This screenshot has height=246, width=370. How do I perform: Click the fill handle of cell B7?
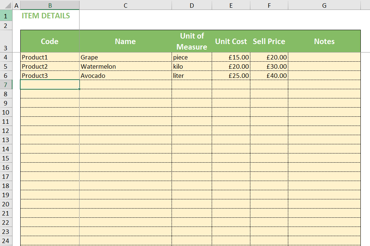click(x=79, y=89)
